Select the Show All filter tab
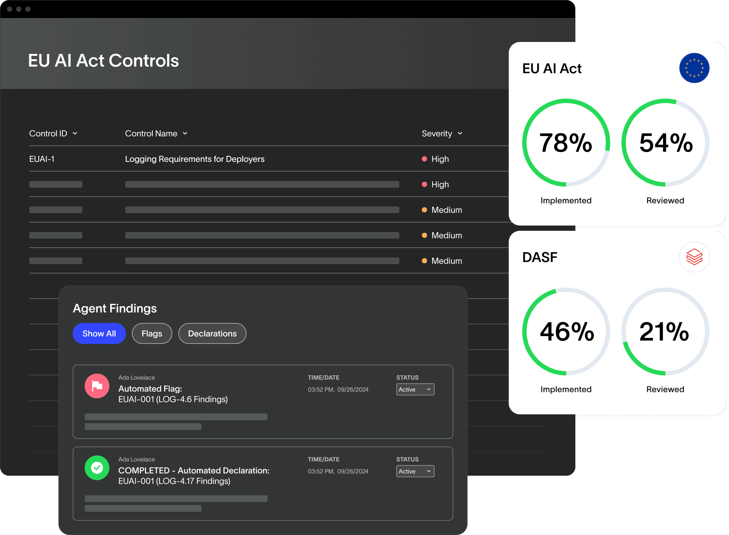Image resolution: width=729 pixels, height=535 pixels. pos(99,333)
